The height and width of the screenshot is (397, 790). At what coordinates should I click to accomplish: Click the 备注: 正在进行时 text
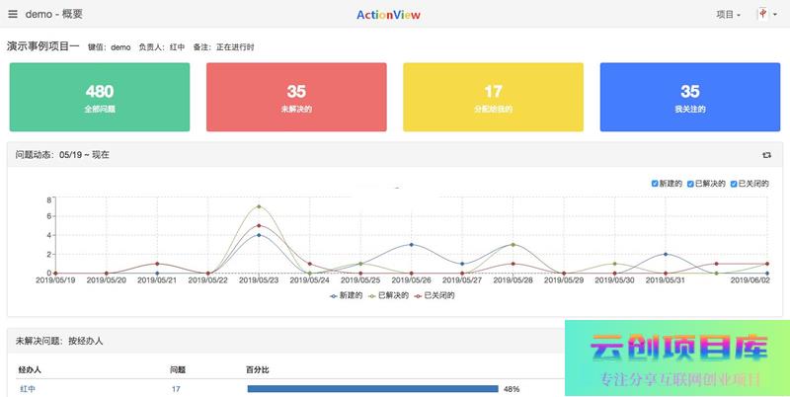coord(224,47)
